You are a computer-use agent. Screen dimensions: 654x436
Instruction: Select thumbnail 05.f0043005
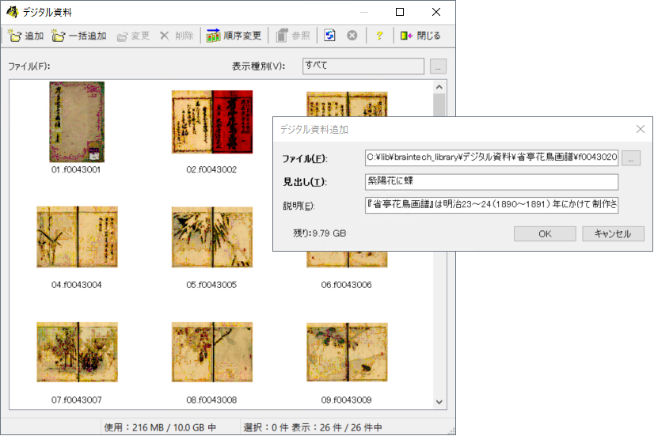click(212, 237)
